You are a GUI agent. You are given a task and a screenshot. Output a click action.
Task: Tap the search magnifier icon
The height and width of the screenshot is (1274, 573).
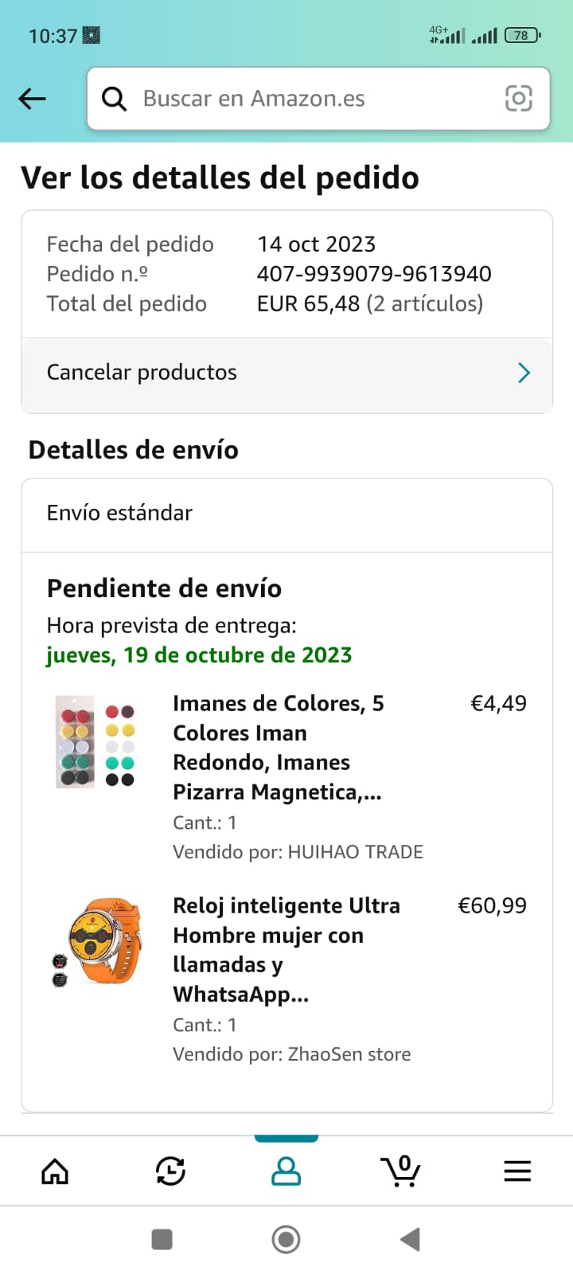tap(115, 99)
